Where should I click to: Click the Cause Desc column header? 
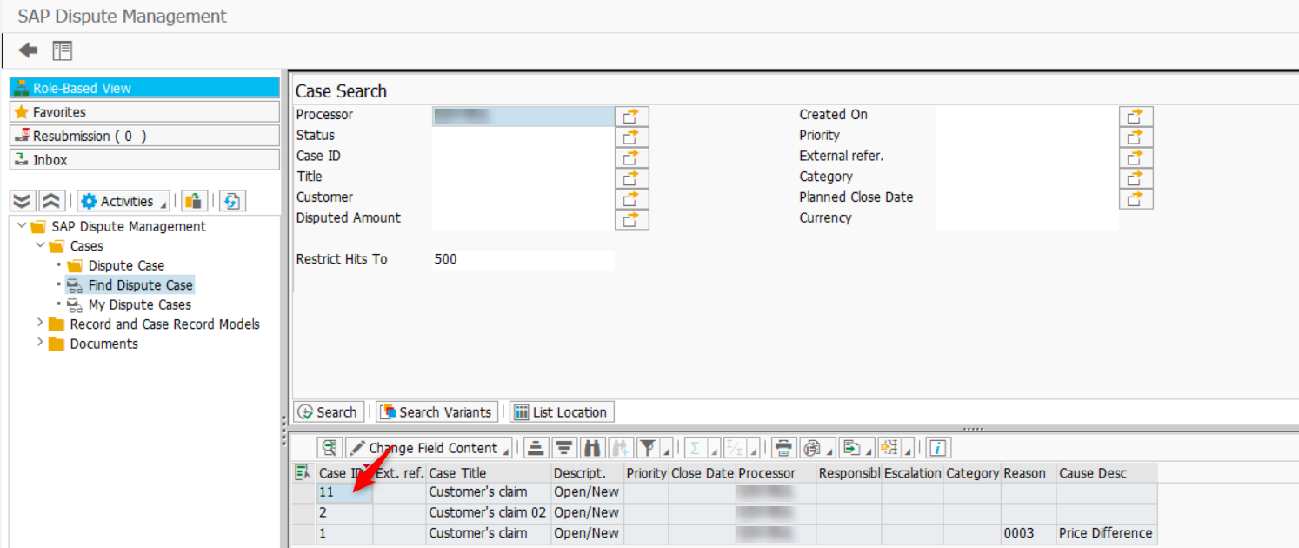point(1107,473)
